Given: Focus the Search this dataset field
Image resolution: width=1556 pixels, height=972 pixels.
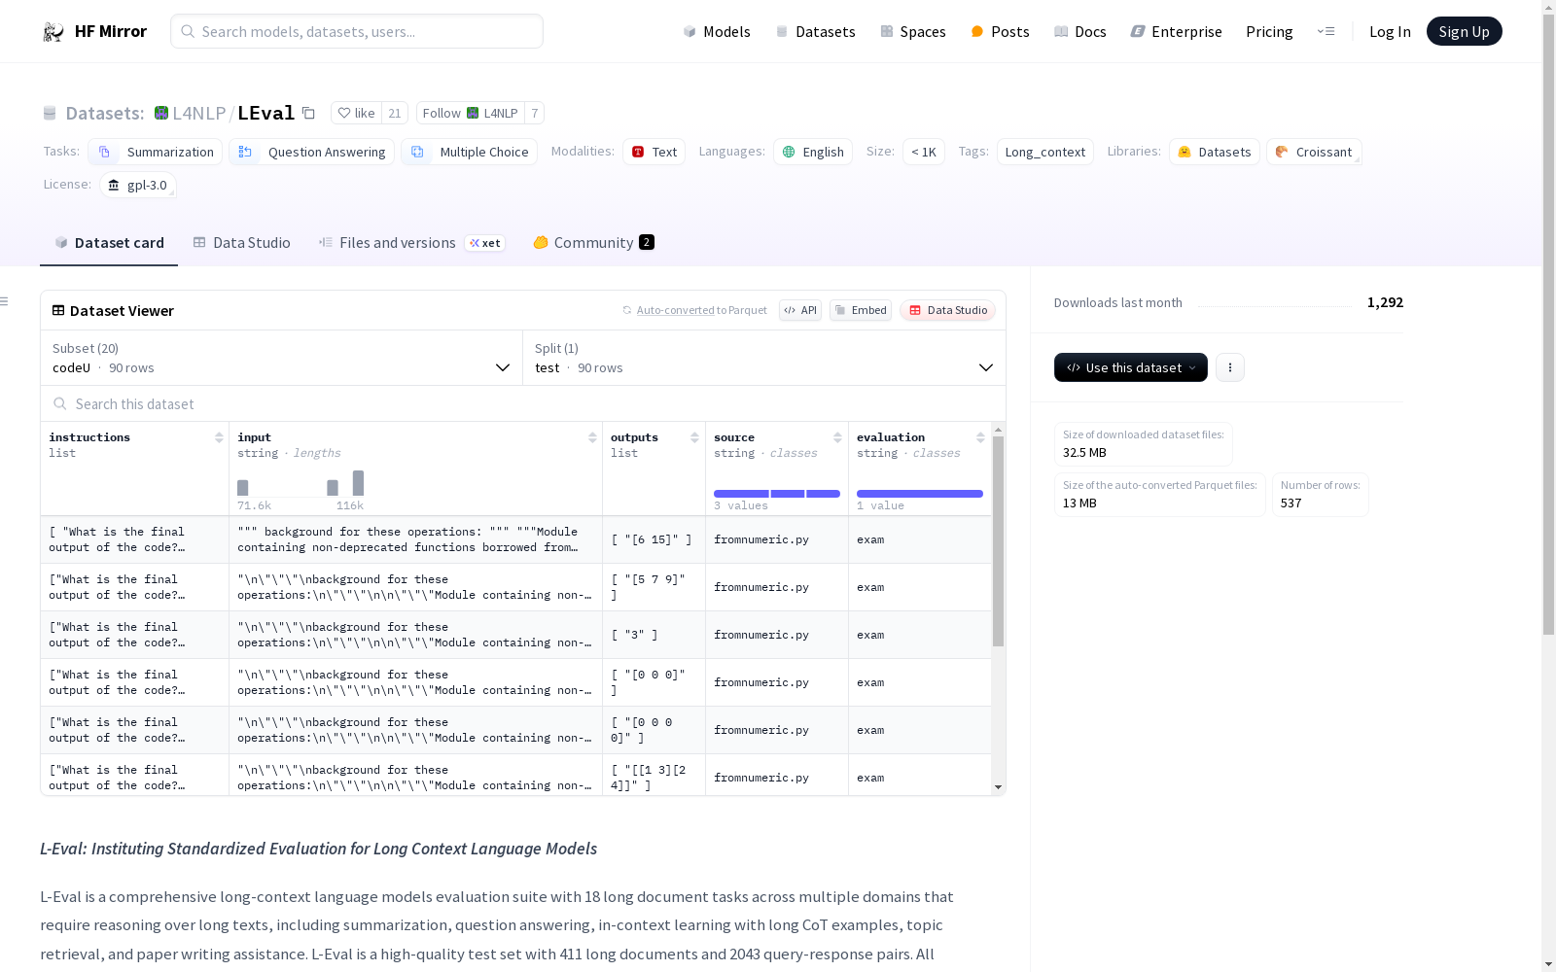Looking at the screenshot, I should pyautogui.click(x=523, y=403).
